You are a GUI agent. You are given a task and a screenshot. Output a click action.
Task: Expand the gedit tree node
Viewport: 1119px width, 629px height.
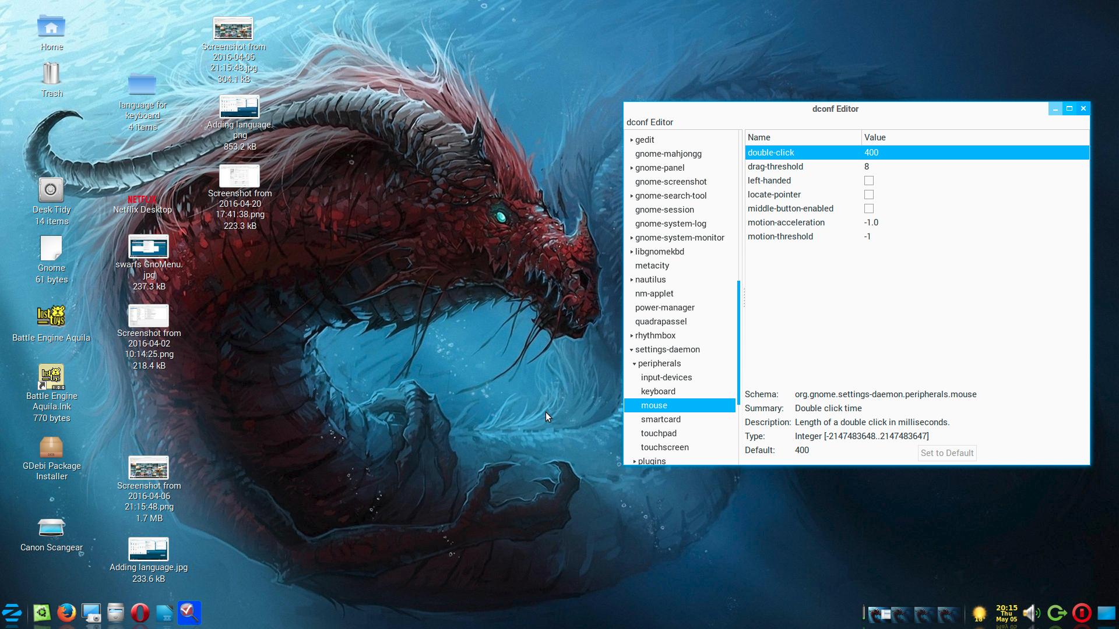click(631, 140)
